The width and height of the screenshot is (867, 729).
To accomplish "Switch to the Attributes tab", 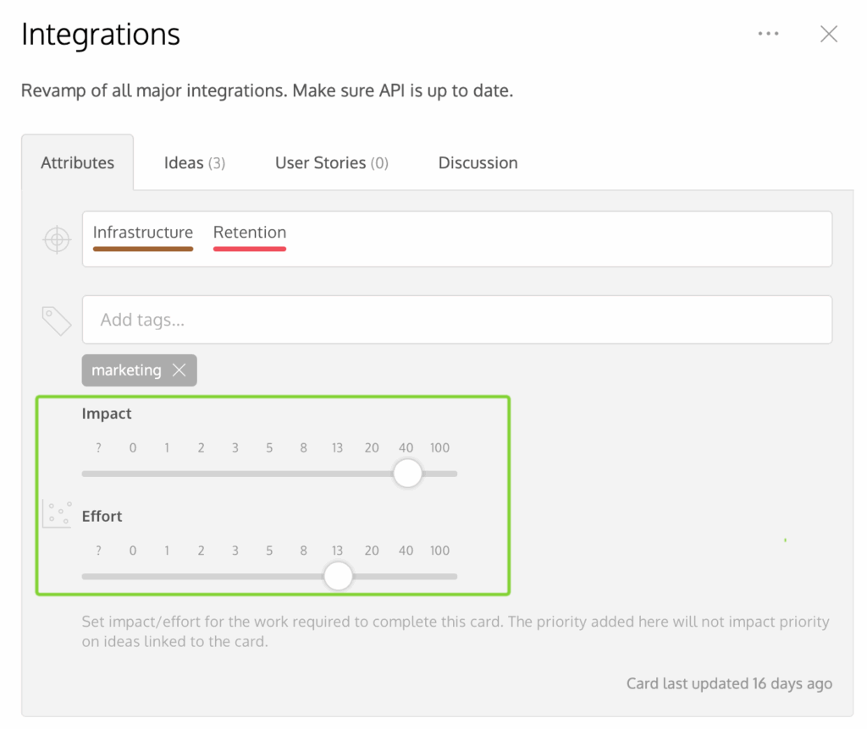I will (77, 162).
